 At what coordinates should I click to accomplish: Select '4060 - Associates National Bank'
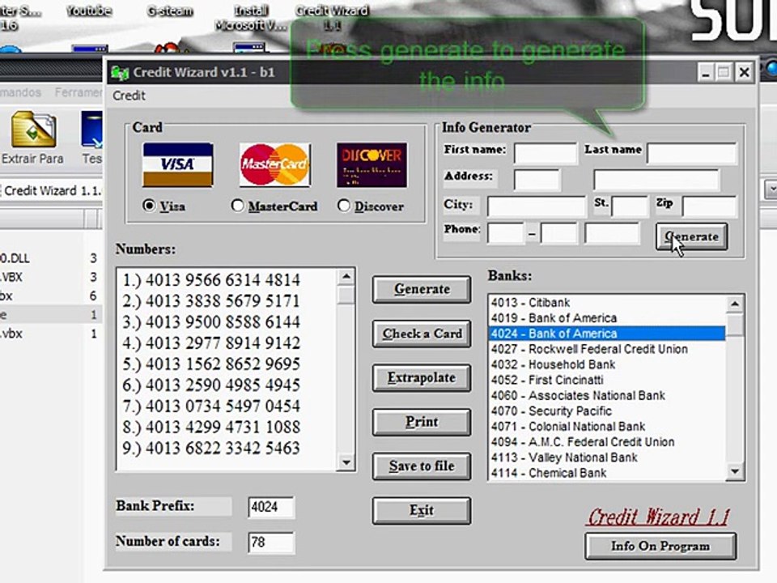pos(606,396)
